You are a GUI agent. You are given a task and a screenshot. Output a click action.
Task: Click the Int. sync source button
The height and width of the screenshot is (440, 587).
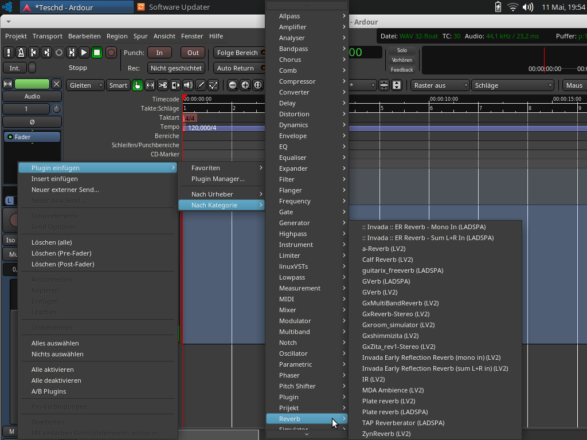[x=14, y=68]
